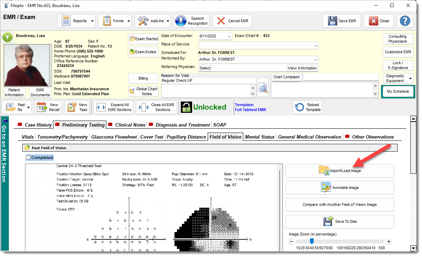Open the Add-ins tools icon
The height and width of the screenshot is (257, 422).
pos(143,21)
